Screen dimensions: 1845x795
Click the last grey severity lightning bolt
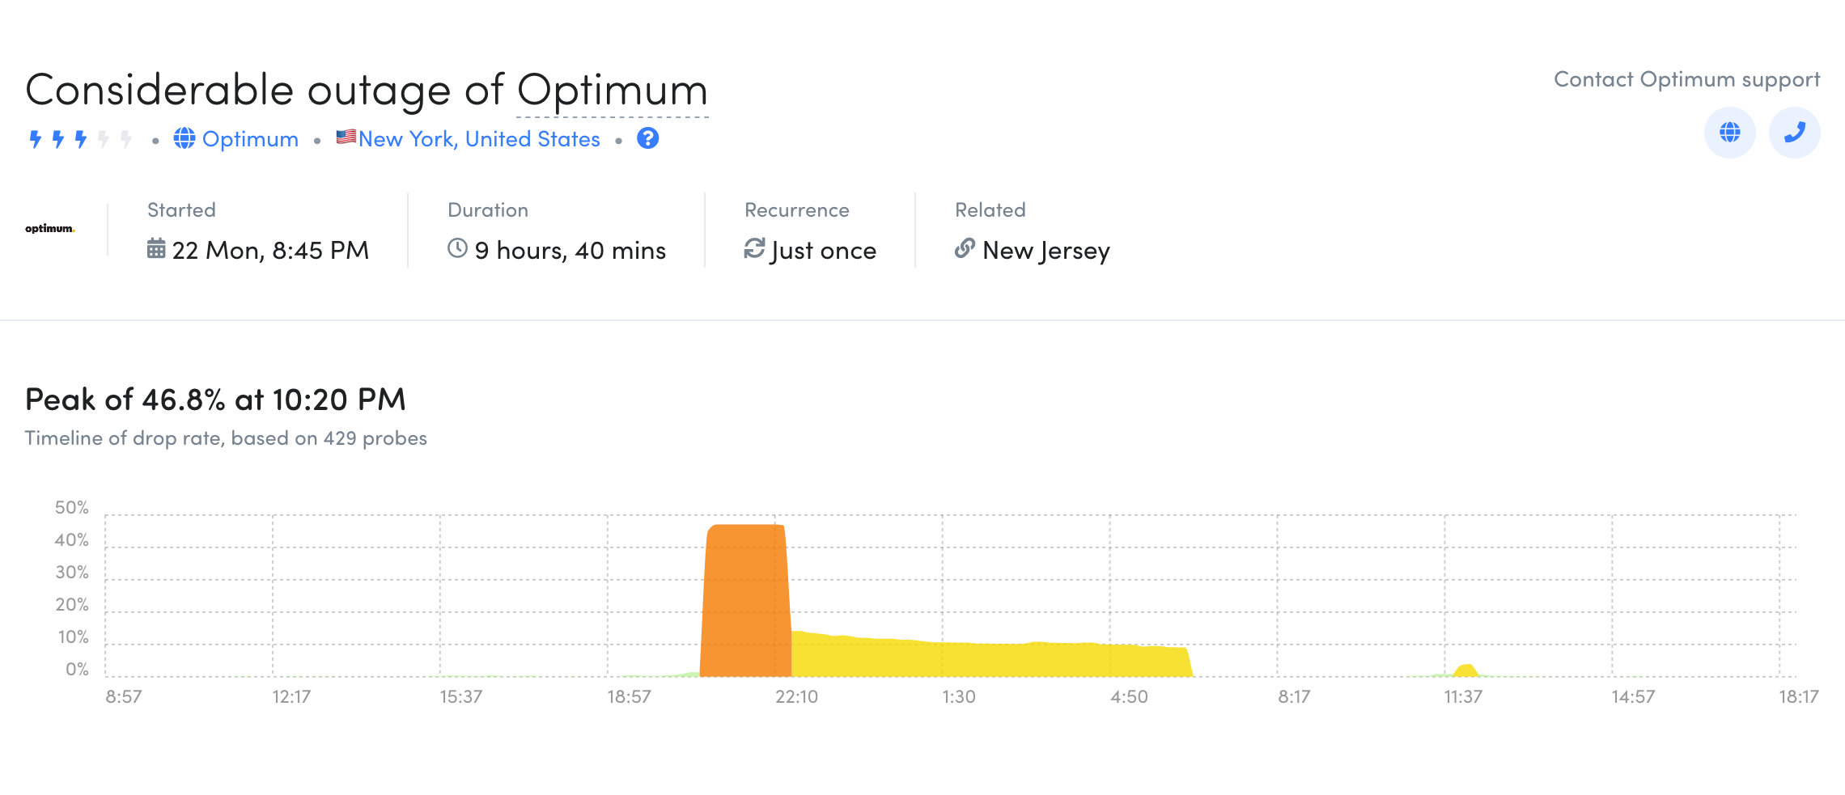[x=126, y=139]
